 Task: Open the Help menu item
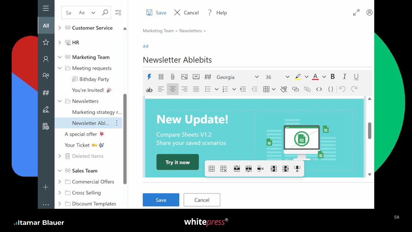tap(217, 13)
